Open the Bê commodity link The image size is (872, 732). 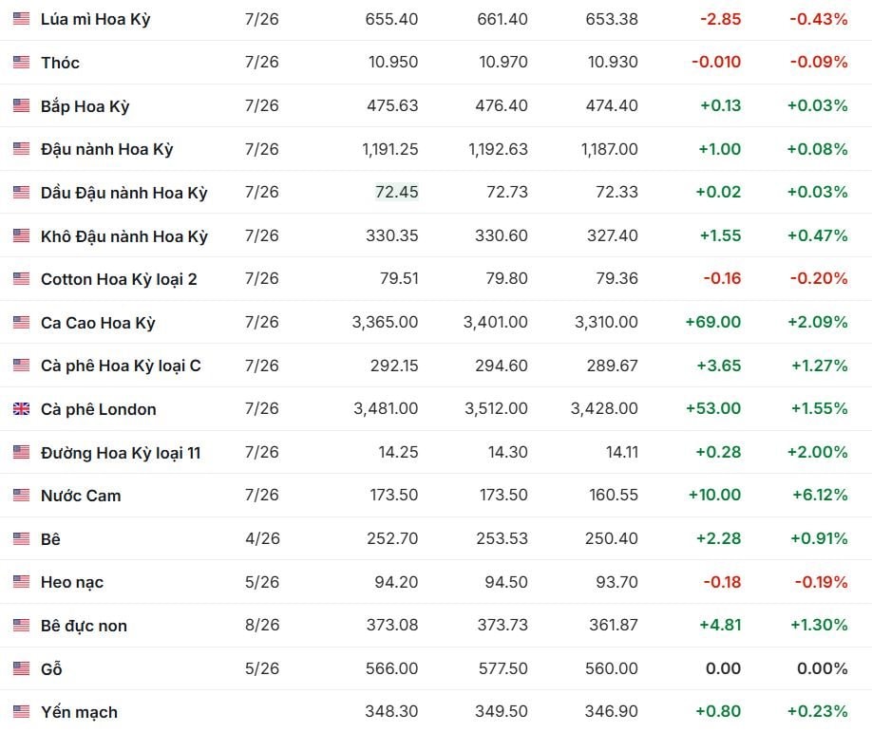[50, 539]
